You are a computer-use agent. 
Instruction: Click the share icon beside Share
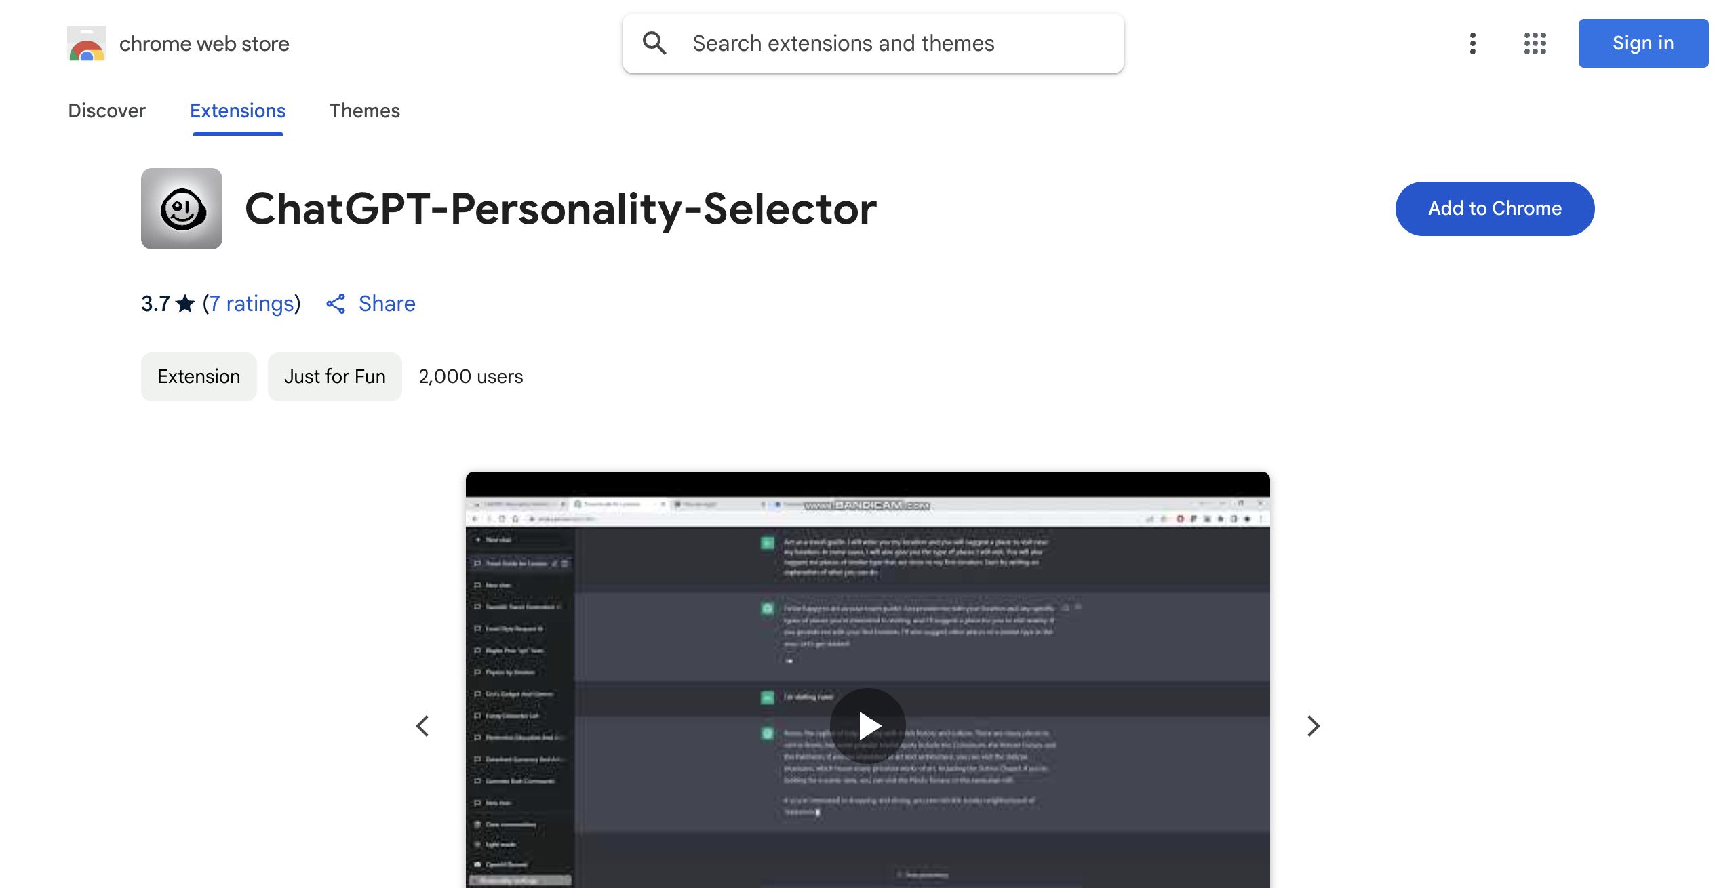pyautogui.click(x=336, y=304)
